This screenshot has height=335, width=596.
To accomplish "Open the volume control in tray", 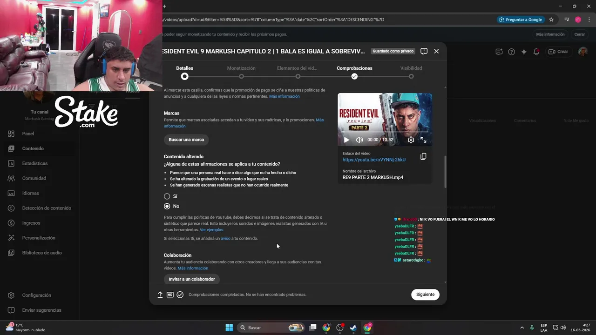I will (563, 328).
